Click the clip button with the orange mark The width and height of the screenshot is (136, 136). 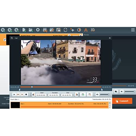89,94
